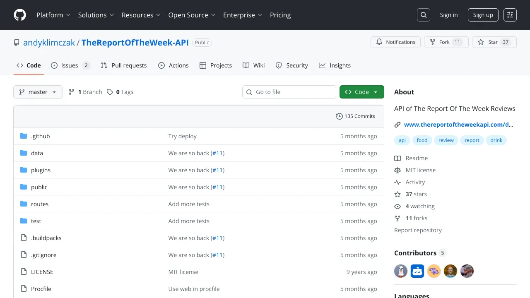Screen dimensions: 530x298
Task: Open the .buildpacks file
Action: (x=46, y=238)
